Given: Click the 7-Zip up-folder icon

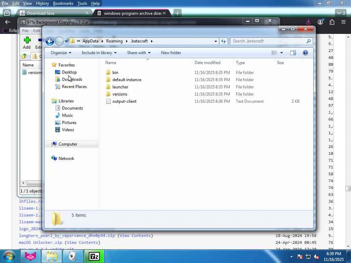Looking at the screenshot, I should coord(24,56).
